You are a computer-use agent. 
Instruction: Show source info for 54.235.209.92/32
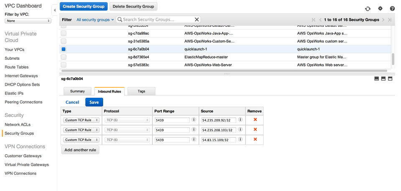tap(240, 120)
